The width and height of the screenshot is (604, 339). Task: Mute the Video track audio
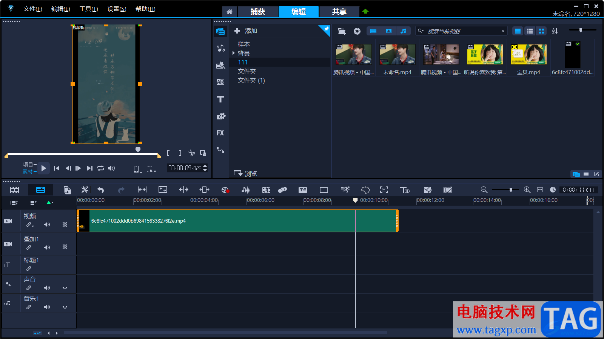(x=47, y=224)
